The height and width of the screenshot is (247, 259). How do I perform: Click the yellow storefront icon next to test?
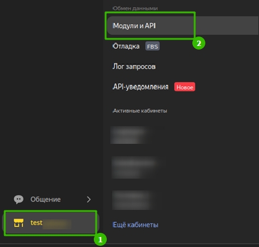pos(18,223)
